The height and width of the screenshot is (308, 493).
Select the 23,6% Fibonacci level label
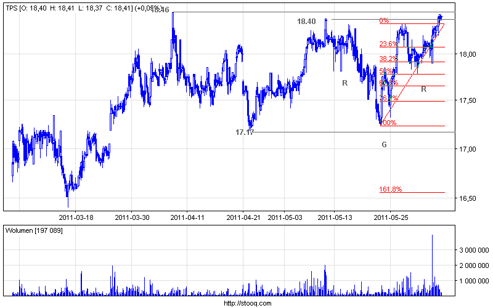pyautogui.click(x=388, y=44)
